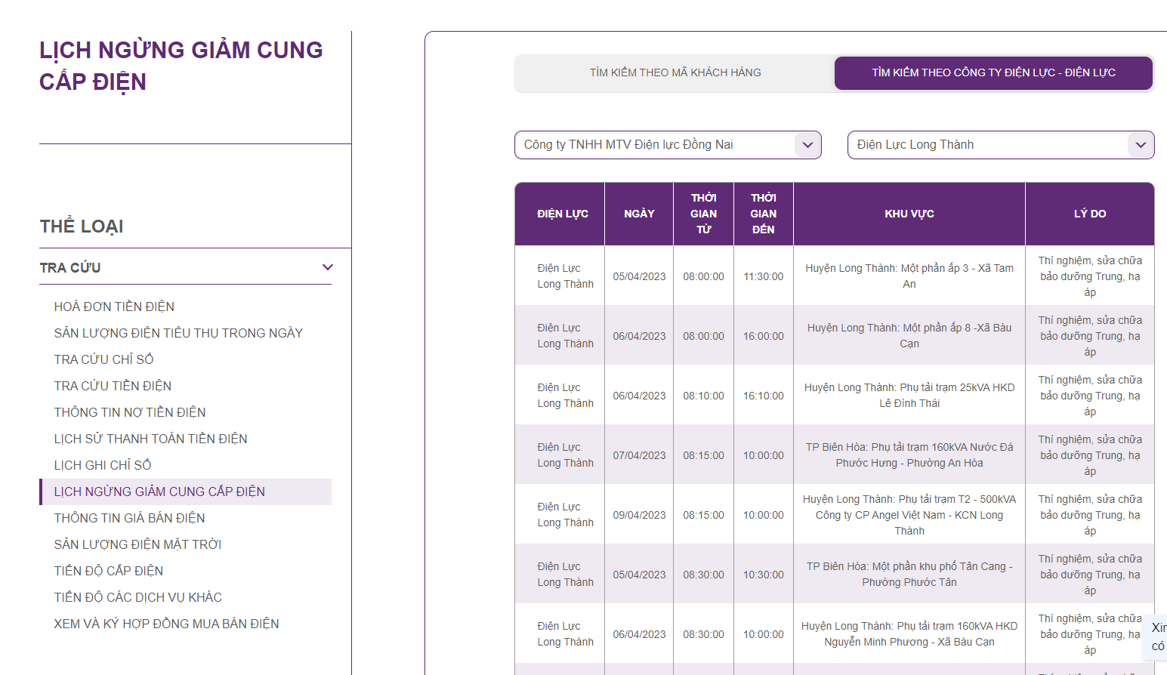Image resolution: width=1167 pixels, height=675 pixels.
Task: Click TIẾN ĐỘ CÁC DỊCH VỤ KHÁC
Action: pyautogui.click(x=137, y=597)
